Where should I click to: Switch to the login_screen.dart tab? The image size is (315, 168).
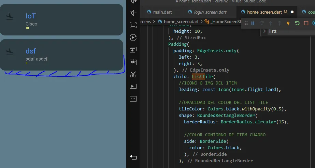(x=210, y=12)
